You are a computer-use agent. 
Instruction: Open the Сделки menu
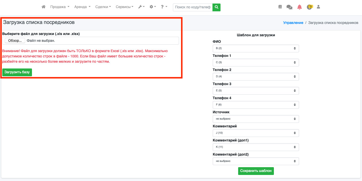click(103, 7)
